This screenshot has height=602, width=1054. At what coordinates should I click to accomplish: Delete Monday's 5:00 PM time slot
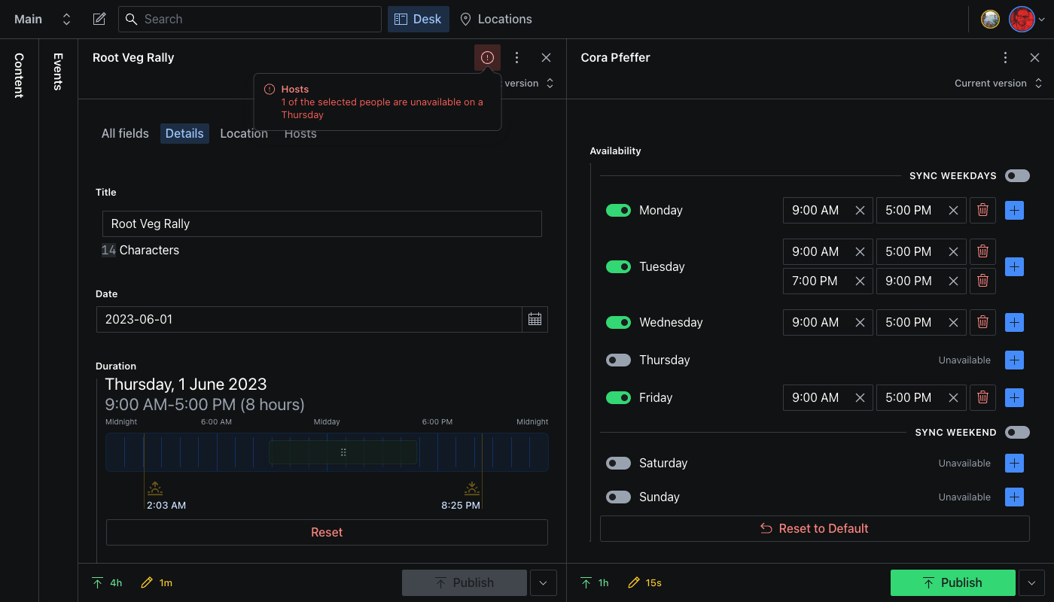pos(982,210)
